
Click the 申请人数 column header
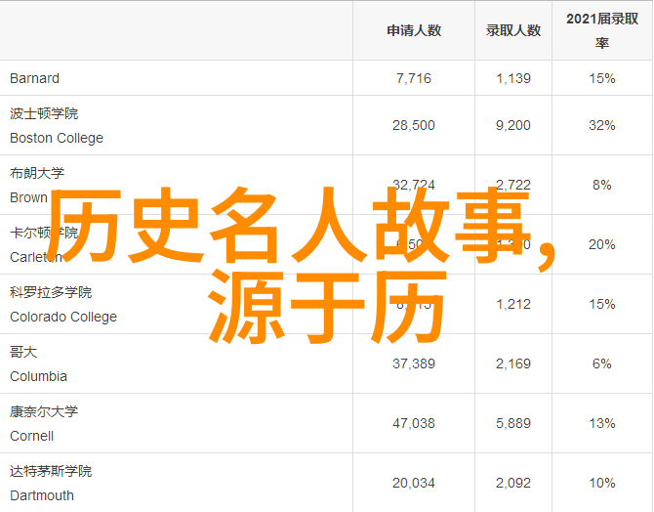click(x=414, y=30)
